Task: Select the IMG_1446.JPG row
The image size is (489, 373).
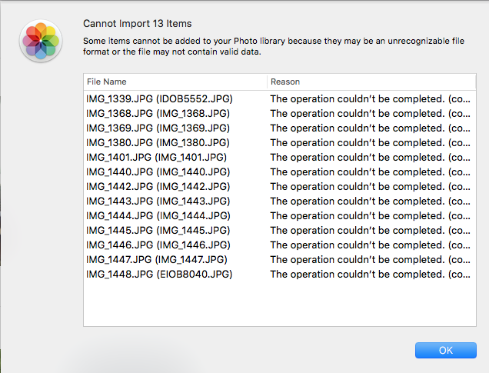Action: click(x=158, y=245)
